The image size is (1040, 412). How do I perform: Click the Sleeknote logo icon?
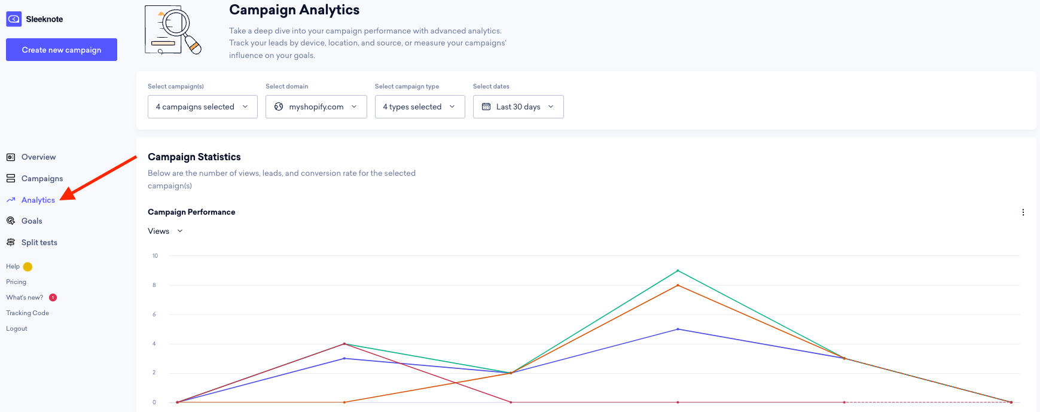[x=13, y=19]
